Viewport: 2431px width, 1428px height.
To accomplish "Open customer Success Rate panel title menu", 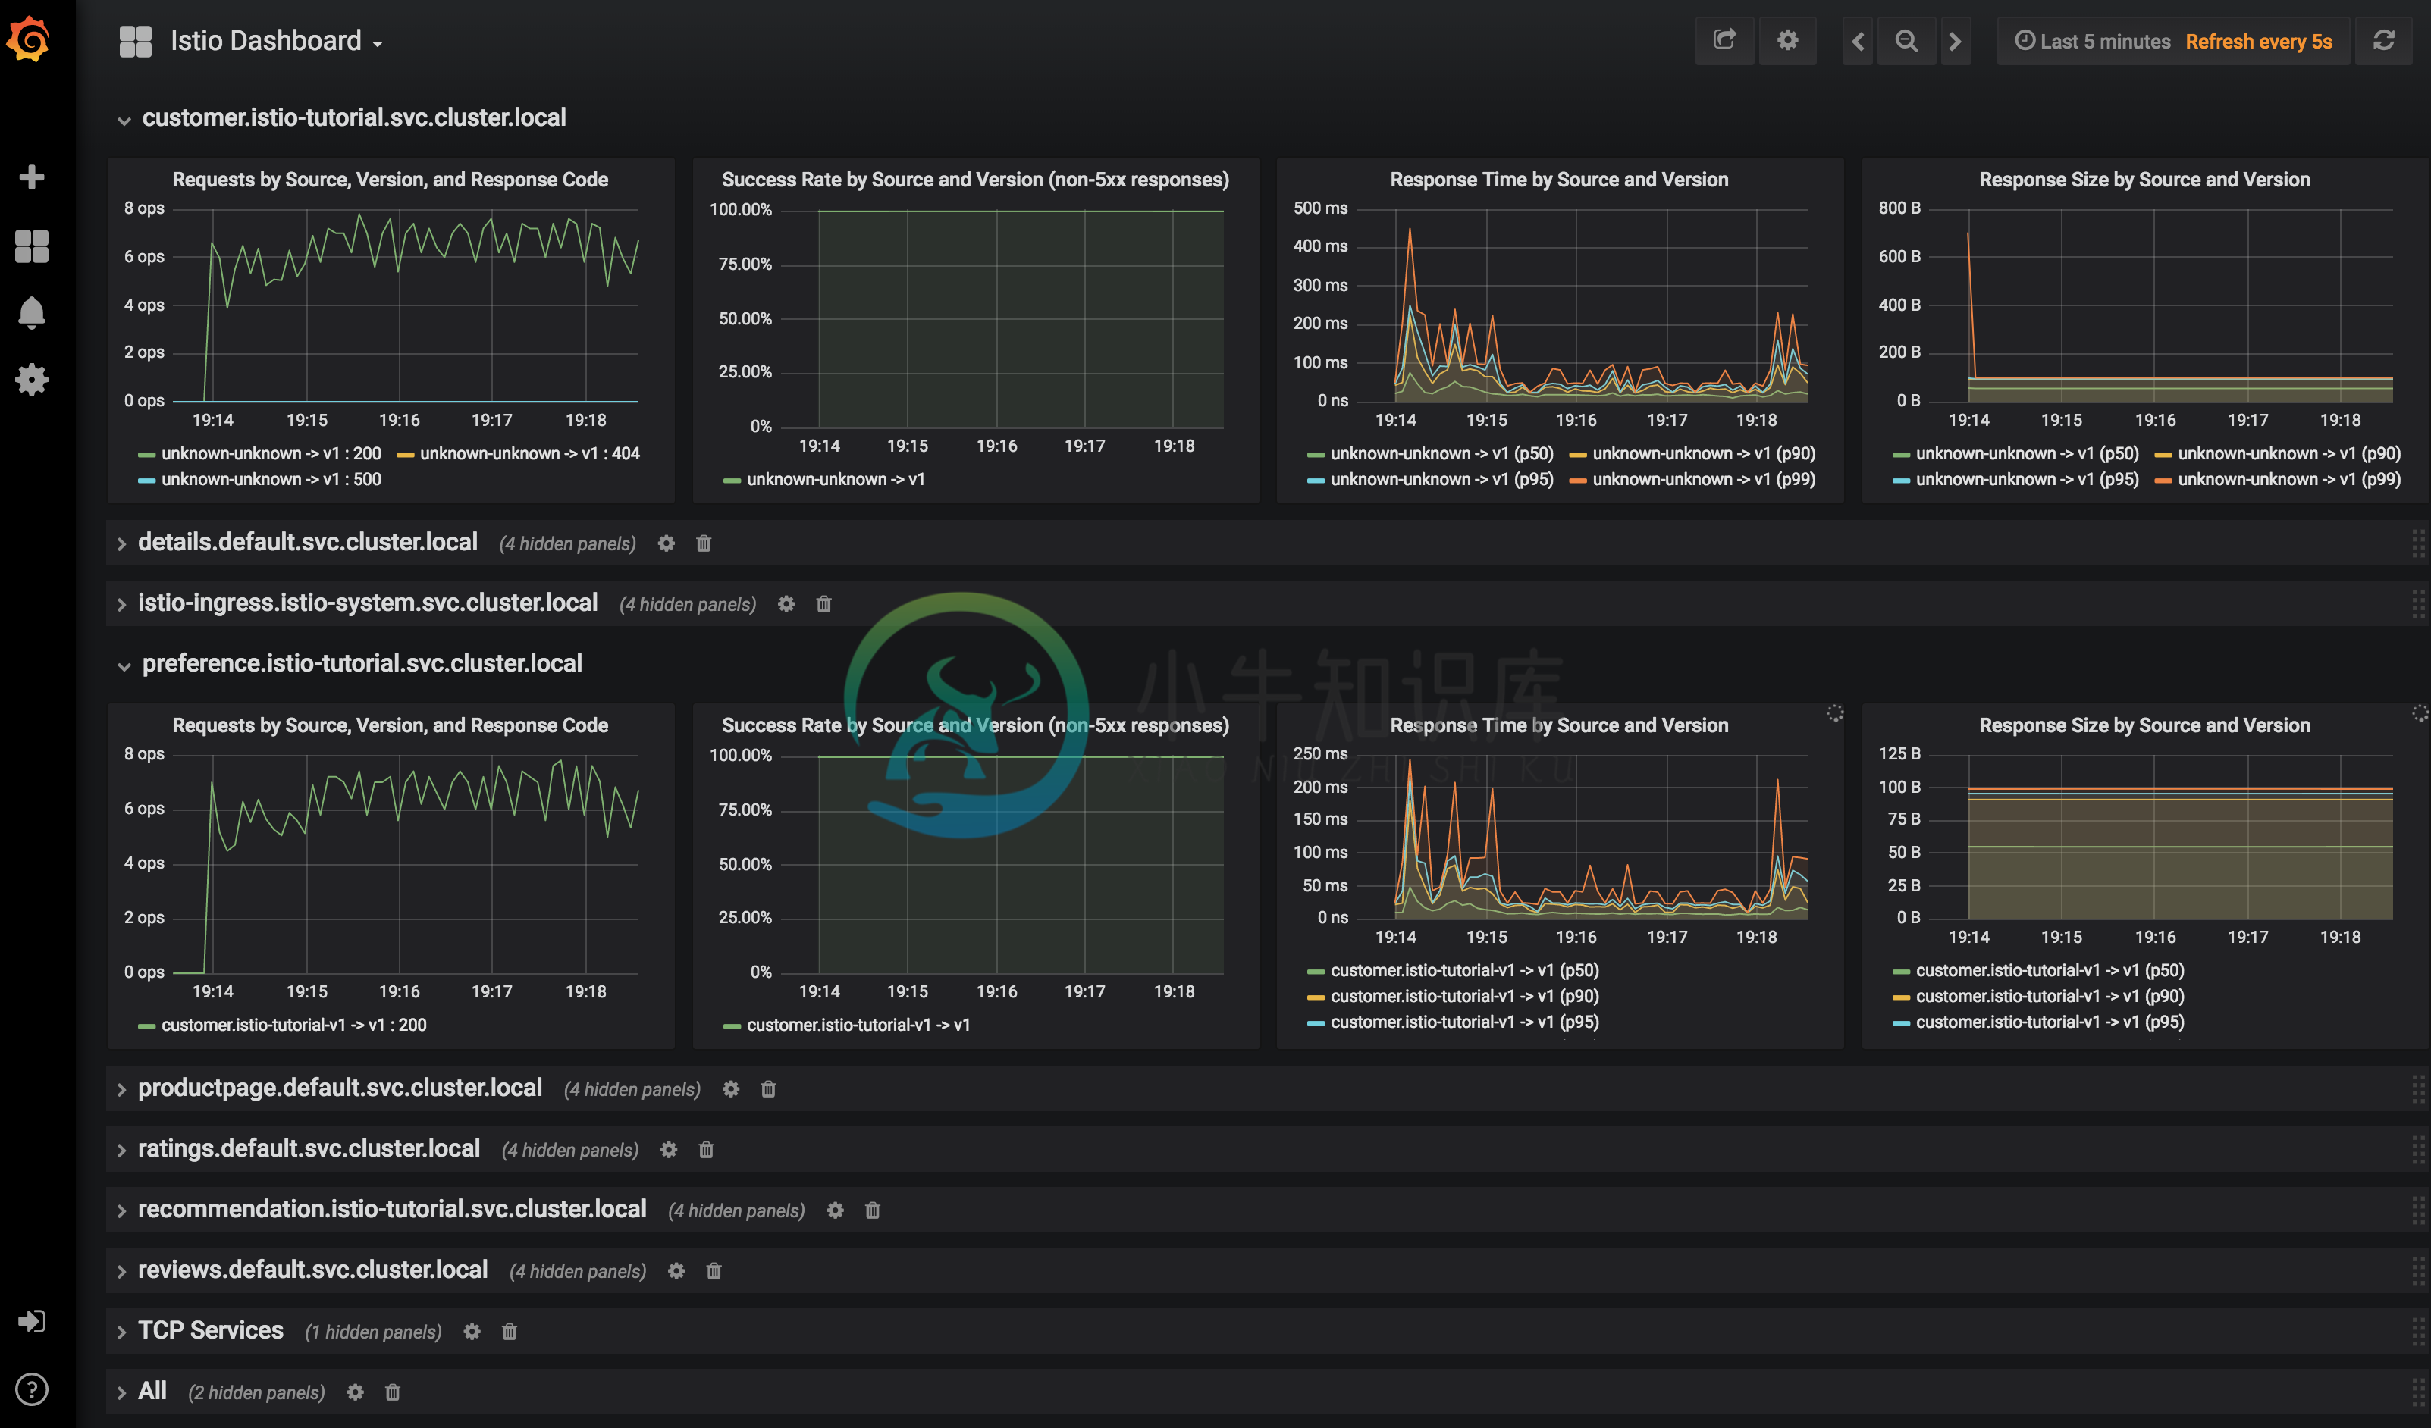I will click(x=975, y=180).
